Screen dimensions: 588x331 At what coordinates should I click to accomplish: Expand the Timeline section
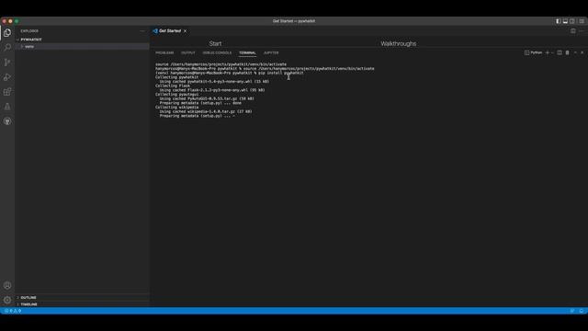coord(82,304)
